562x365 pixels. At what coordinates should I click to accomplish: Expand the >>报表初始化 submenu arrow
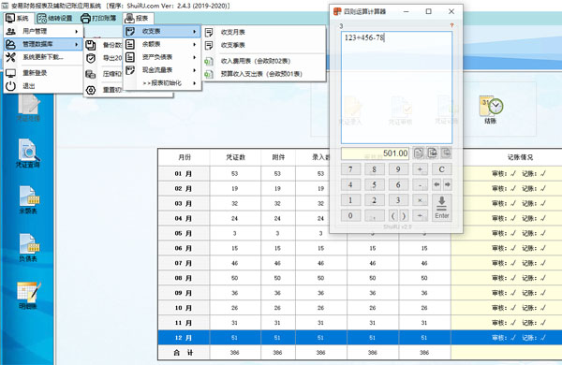[194, 83]
